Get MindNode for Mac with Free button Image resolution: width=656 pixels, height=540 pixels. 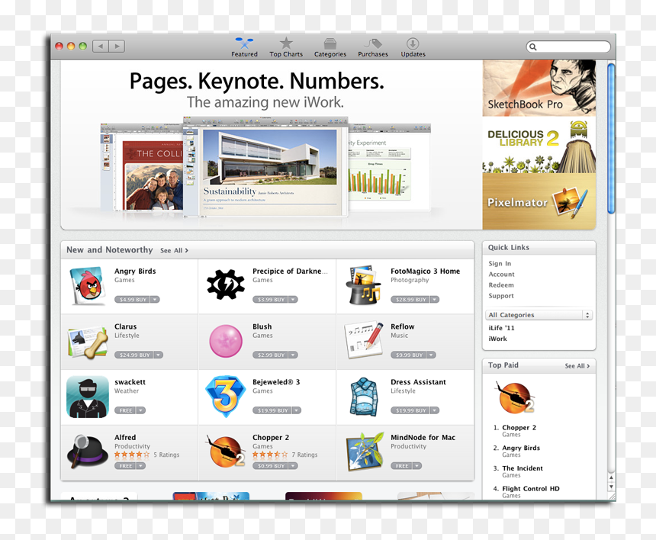click(x=402, y=466)
